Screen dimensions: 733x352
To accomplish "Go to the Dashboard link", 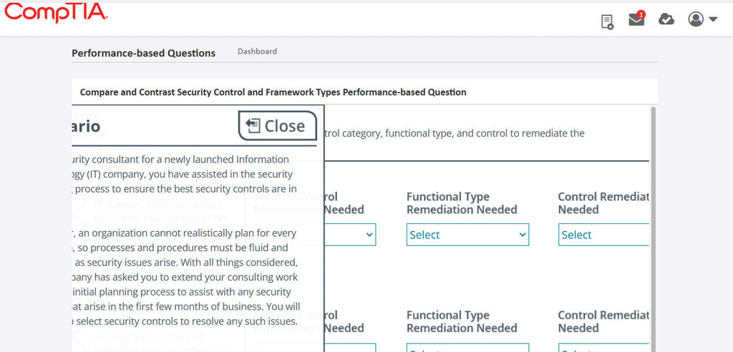I will (257, 52).
